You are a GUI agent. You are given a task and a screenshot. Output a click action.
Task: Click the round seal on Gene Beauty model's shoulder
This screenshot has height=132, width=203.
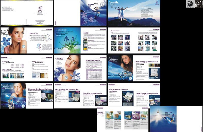pyautogui.click(x=24, y=47)
